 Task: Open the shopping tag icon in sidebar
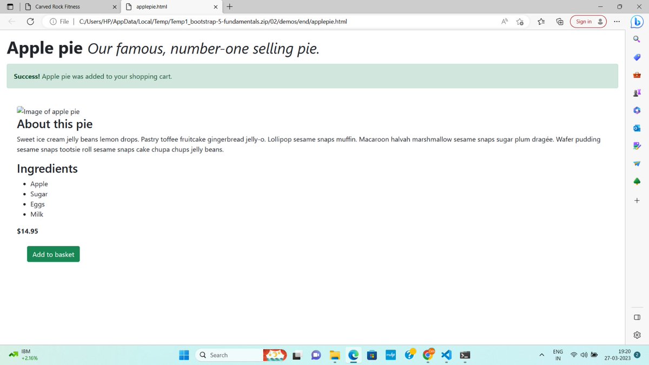[637, 57]
